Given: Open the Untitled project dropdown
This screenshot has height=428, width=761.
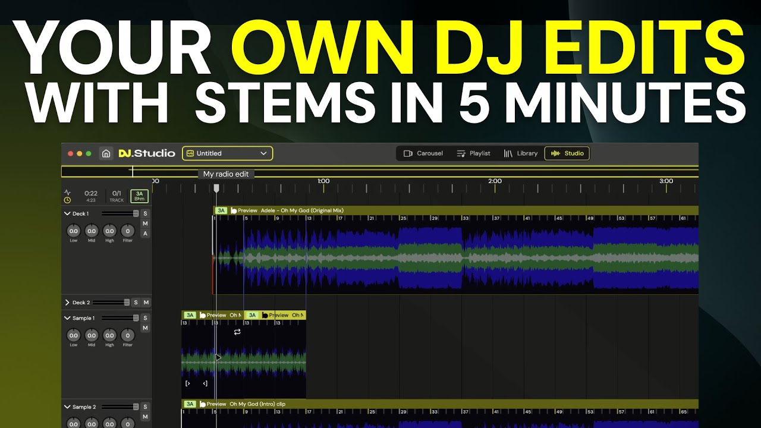Looking at the screenshot, I should click(x=228, y=153).
